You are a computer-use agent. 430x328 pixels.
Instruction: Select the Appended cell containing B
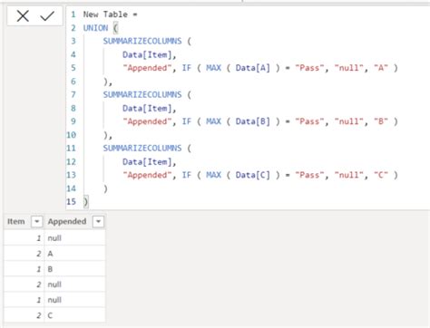[74, 269]
